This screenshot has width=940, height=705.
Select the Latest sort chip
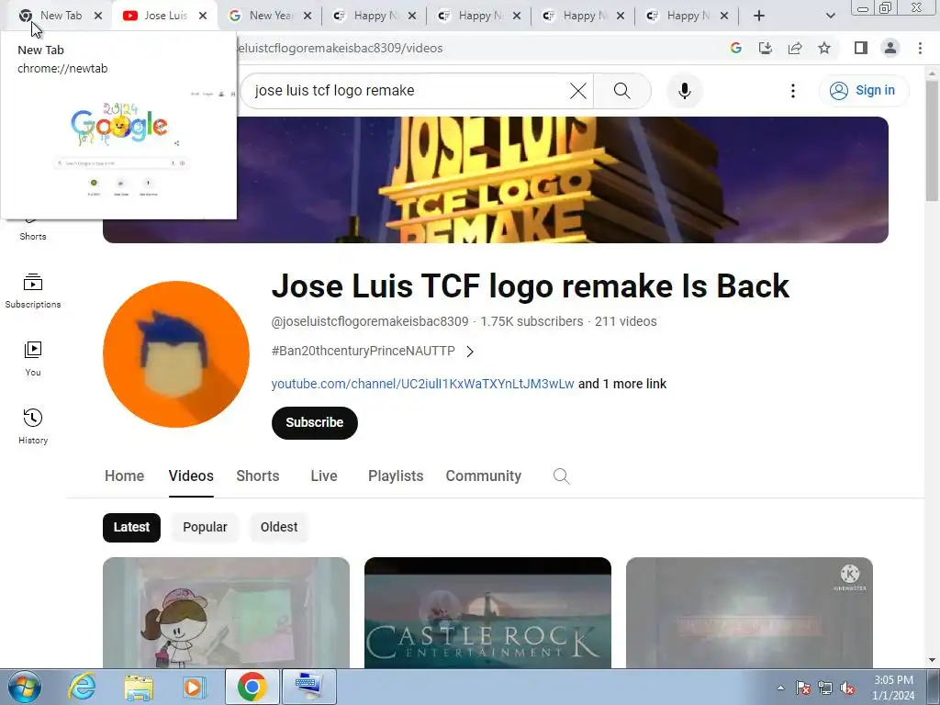(x=131, y=528)
